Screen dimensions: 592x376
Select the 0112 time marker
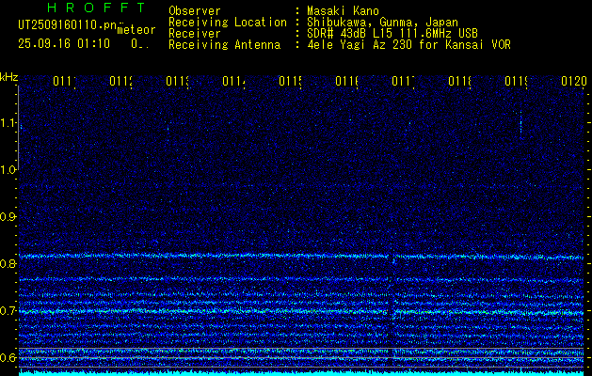(x=120, y=81)
